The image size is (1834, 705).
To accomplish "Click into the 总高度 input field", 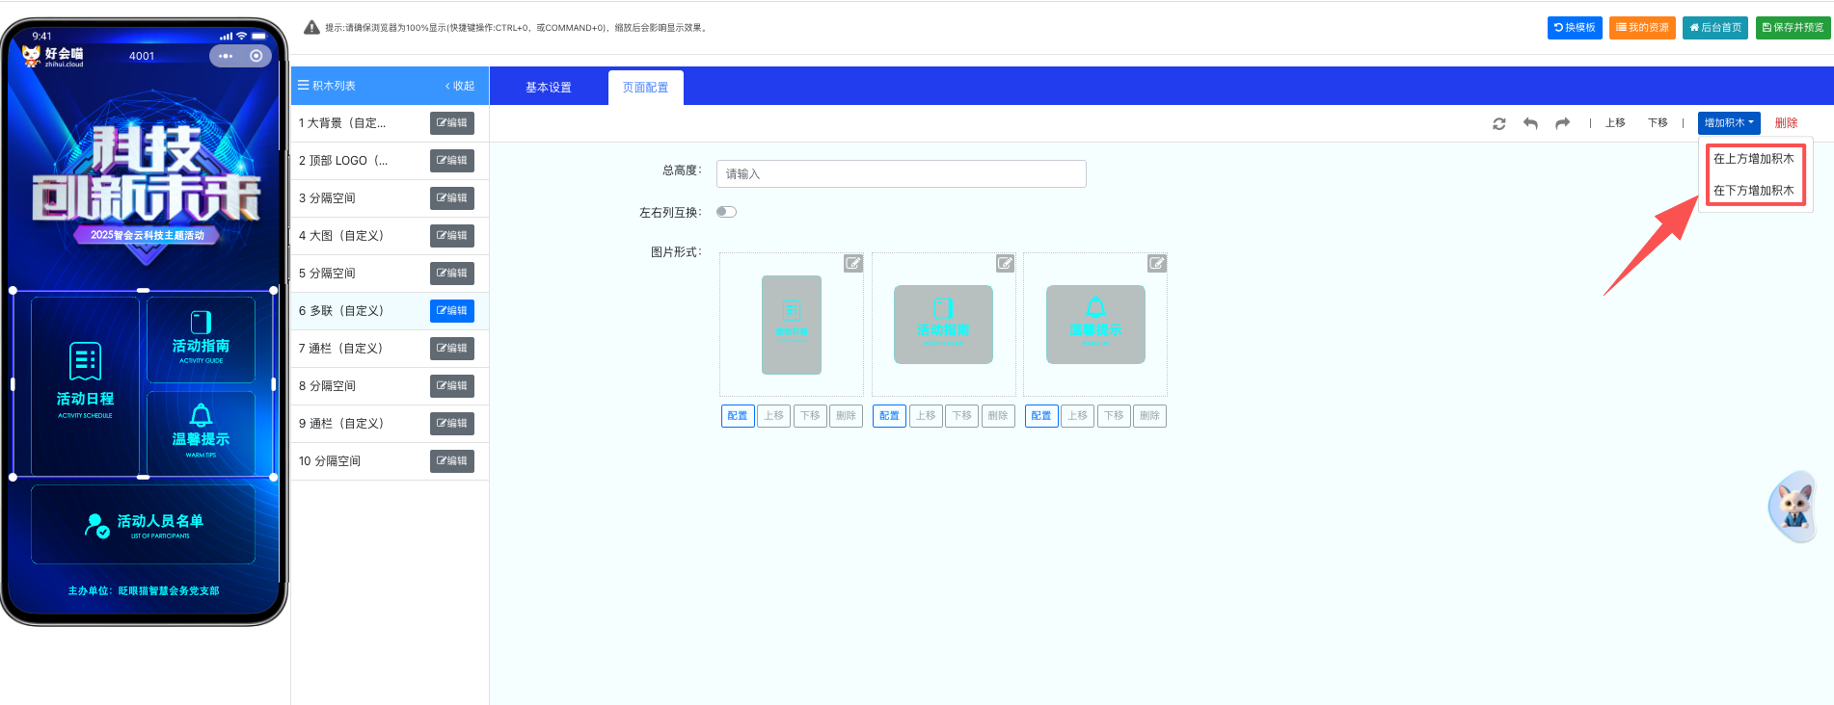I will (901, 173).
